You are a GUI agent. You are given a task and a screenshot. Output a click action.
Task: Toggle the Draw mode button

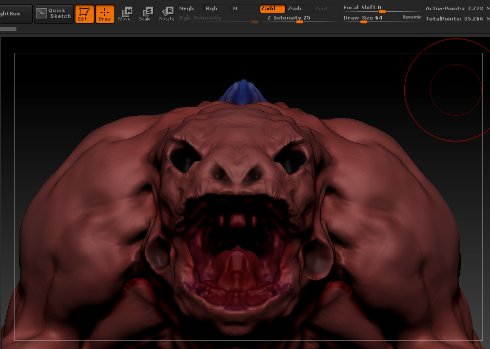[x=105, y=14]
